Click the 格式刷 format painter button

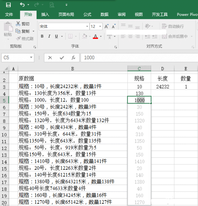click(24, 39)
